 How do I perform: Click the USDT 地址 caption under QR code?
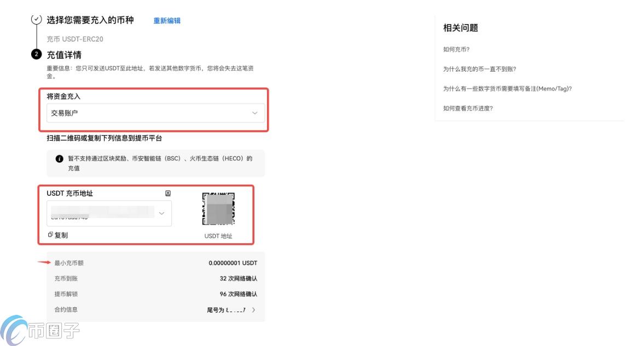(218, 236)
